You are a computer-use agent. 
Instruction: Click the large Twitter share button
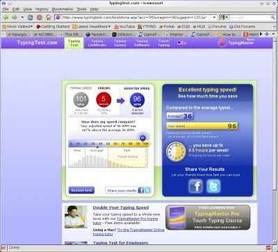click(x=213, y=186)
